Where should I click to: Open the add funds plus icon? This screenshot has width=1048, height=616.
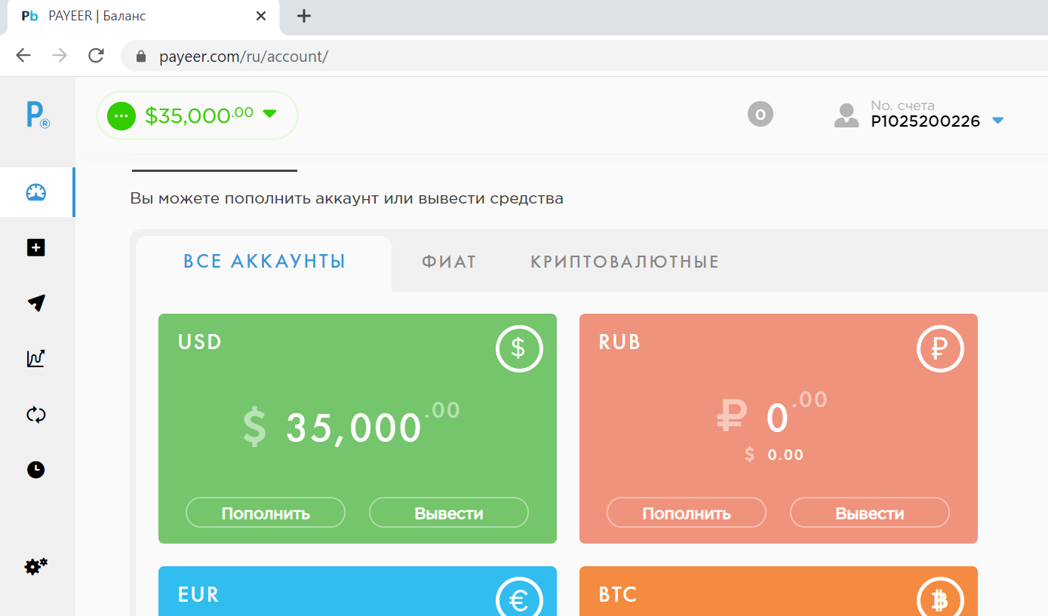[36, 247]
